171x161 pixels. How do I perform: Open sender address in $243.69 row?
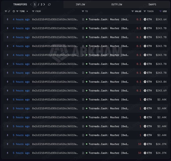(x=55, y=91)
